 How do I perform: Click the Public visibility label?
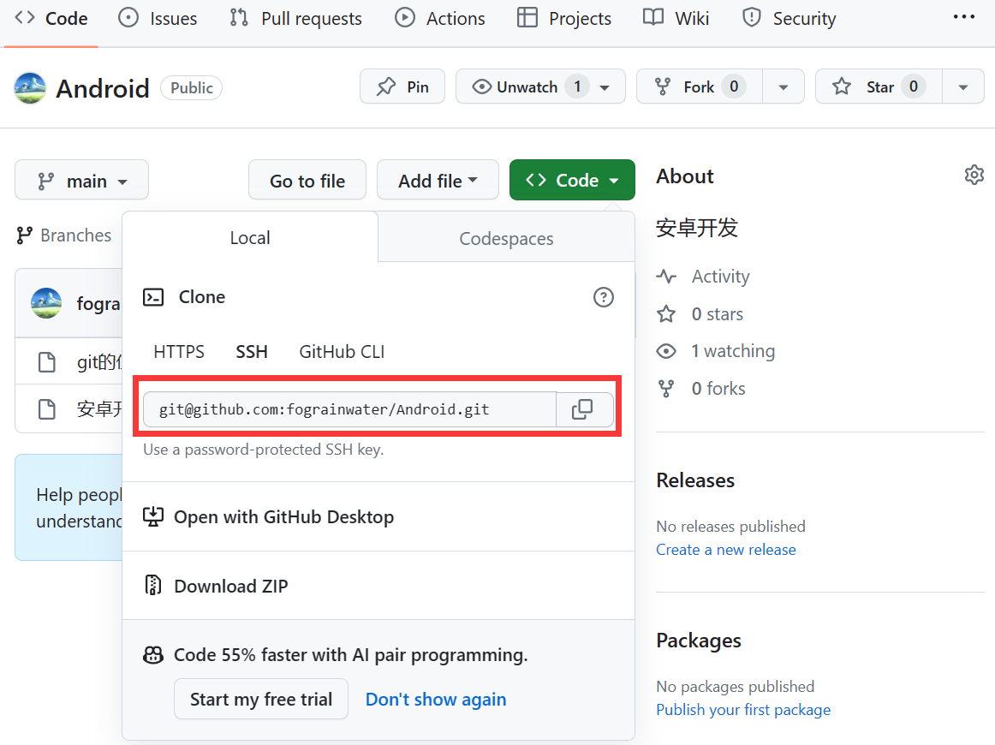[192, 87]
